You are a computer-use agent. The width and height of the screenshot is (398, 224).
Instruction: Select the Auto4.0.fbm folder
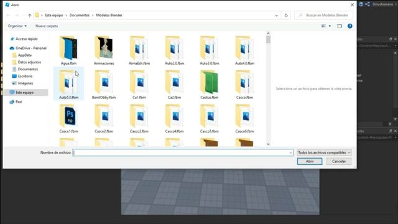coord(244,50)
